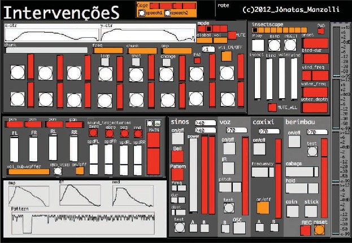Trigger the berimbau test bang button
Screen dimensions: 352x243
(x=311, y=151)
